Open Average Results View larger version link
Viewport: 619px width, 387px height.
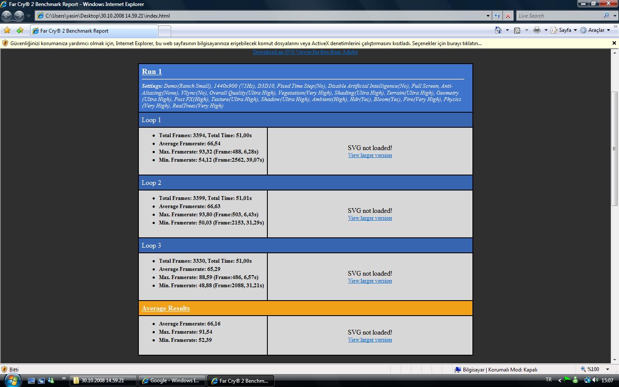click(370, 340)
